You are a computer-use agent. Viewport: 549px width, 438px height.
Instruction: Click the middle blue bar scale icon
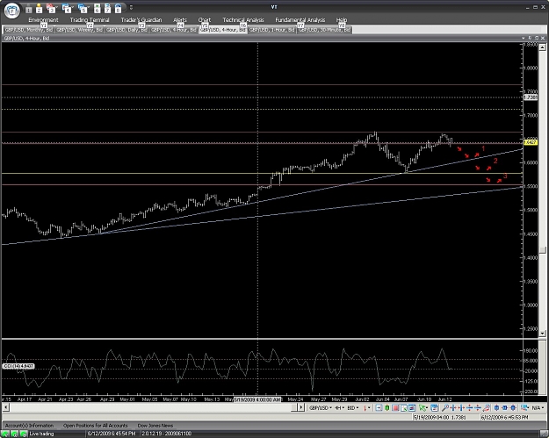[x=505, y=408]
